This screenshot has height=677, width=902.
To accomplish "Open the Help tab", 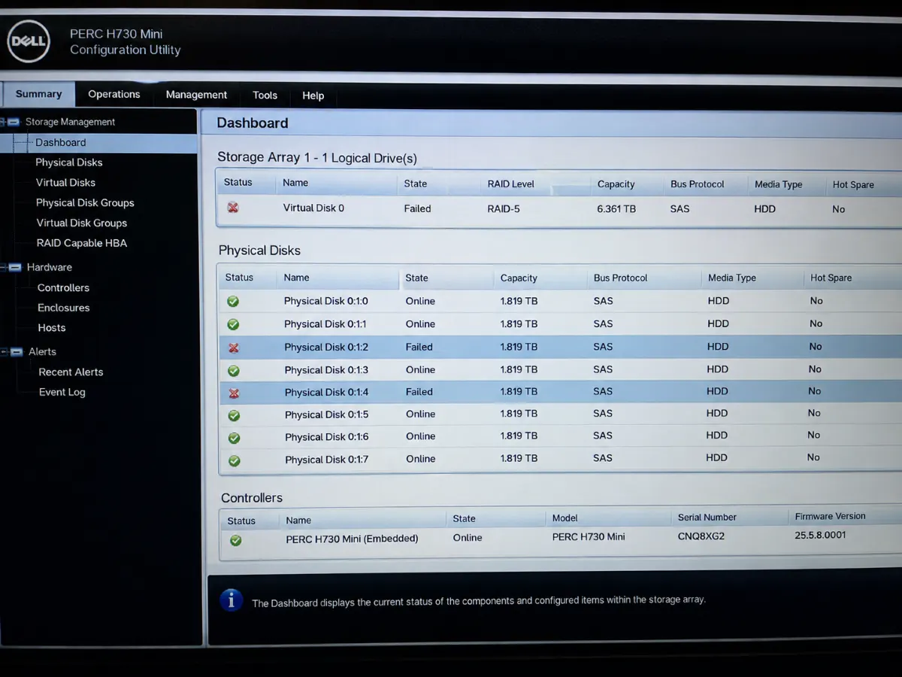I will pyautogui.click(x=313, y=96).
